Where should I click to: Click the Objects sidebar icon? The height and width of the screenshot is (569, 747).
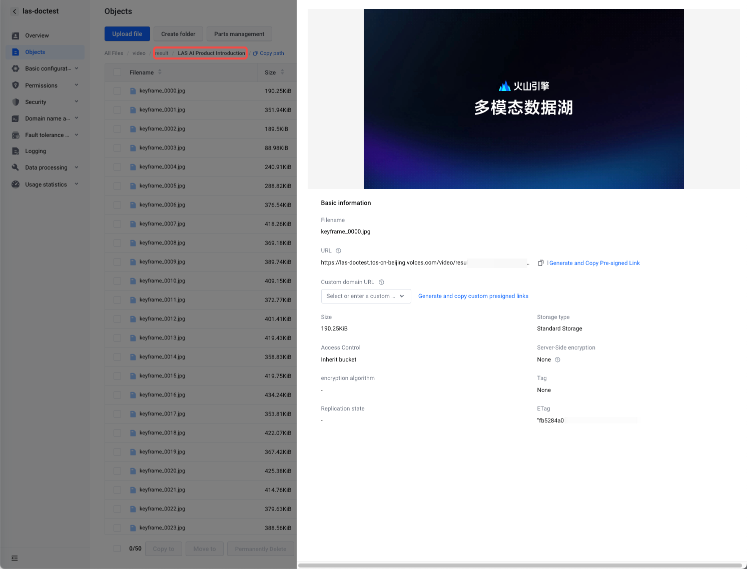[x=16, y=52]
